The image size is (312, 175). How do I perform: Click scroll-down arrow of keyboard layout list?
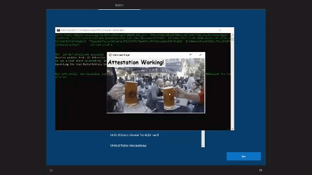coord(203,146)
